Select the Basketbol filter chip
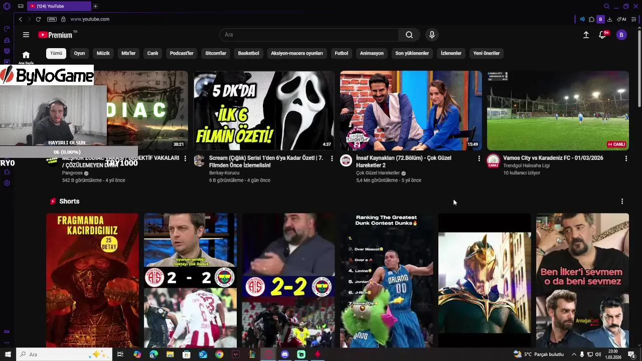642x361 pixels. [248, 53]
